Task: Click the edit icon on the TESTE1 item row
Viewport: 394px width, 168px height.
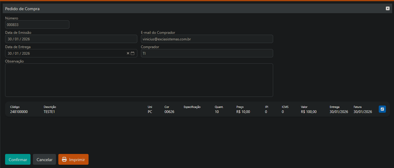Action: point(382,109)
